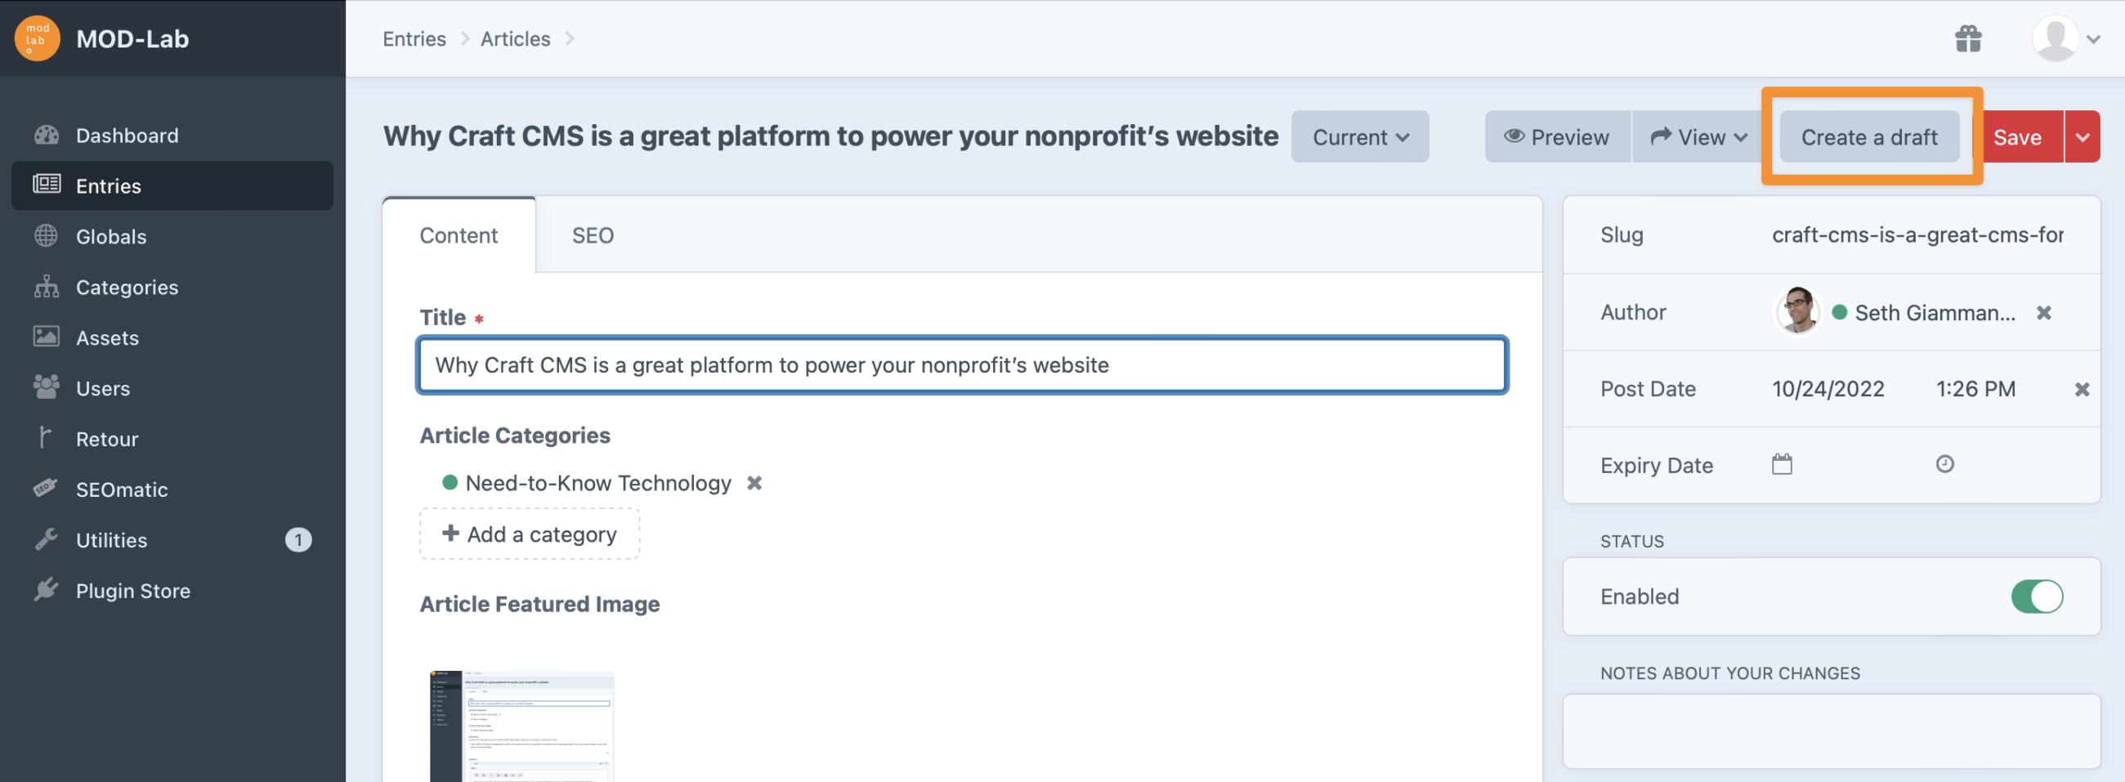Click the Slug input field

coord(1917,235)
